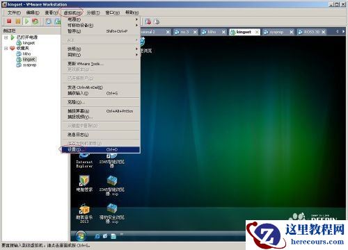Image resolution: width=348 pixels, height=250 pixels.
Task: Switch to the kingset VM tab
Action: pos(244,32)
